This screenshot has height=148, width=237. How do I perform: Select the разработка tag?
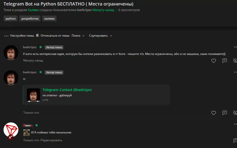(30, 19)
